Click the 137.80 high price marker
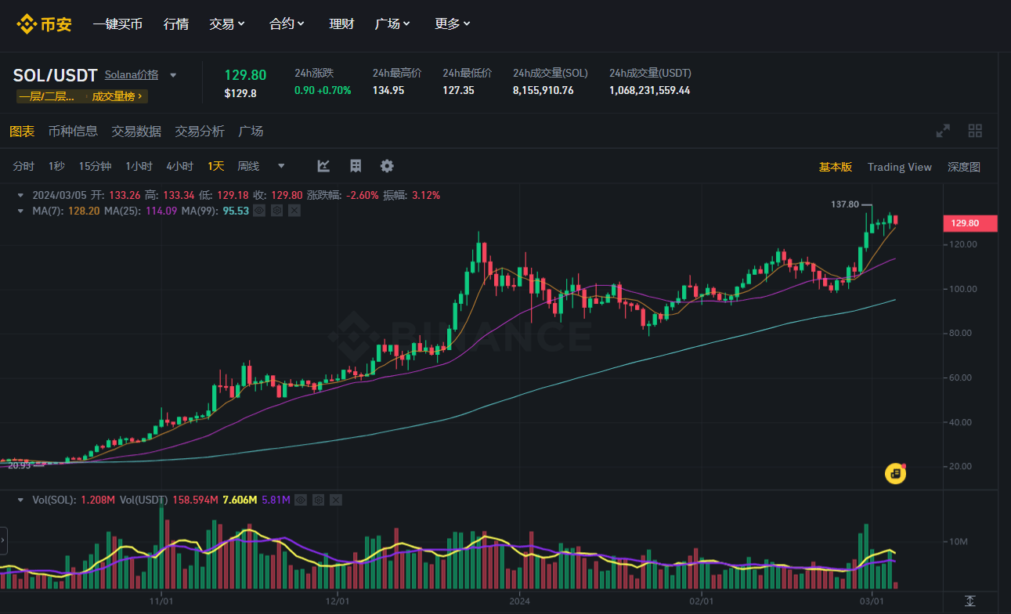The image size is (1011, 614). (845, 204)
